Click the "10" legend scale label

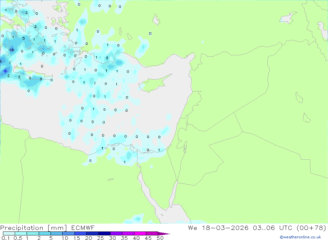click(x=65, y=238)
